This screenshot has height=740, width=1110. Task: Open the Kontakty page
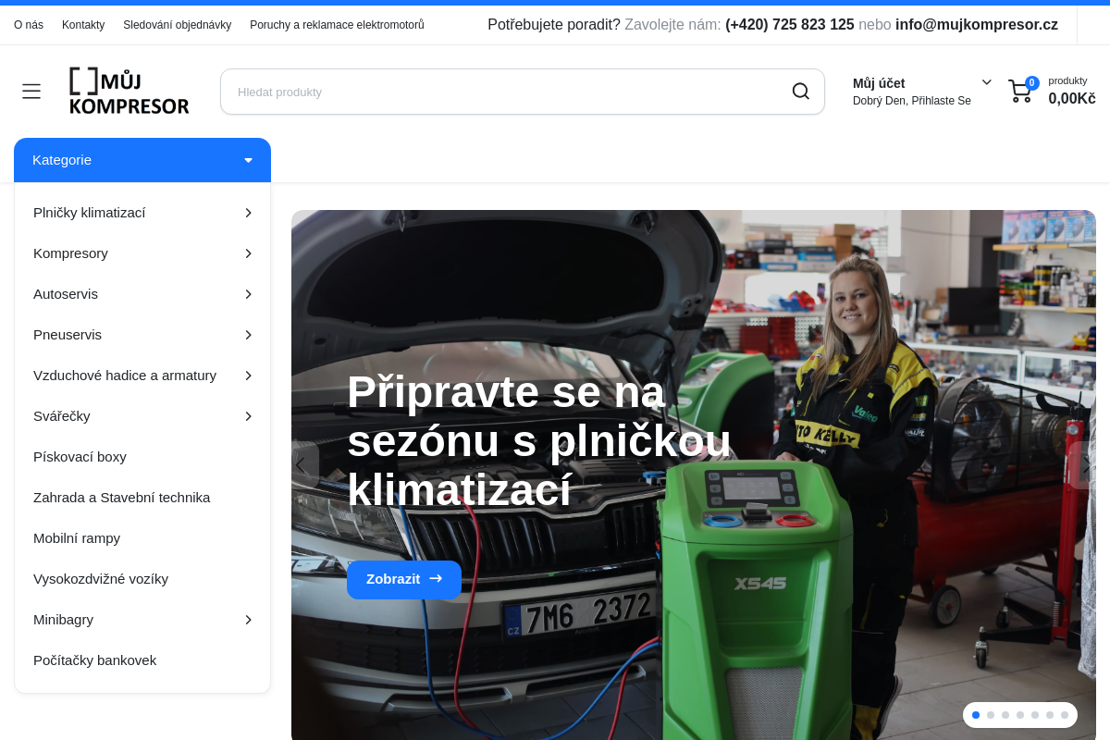pyautogui.click(x=83, y=25)
